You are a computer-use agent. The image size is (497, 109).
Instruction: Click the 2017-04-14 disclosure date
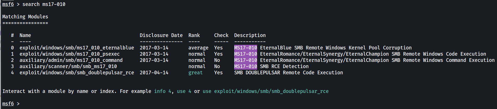(154, 73)
